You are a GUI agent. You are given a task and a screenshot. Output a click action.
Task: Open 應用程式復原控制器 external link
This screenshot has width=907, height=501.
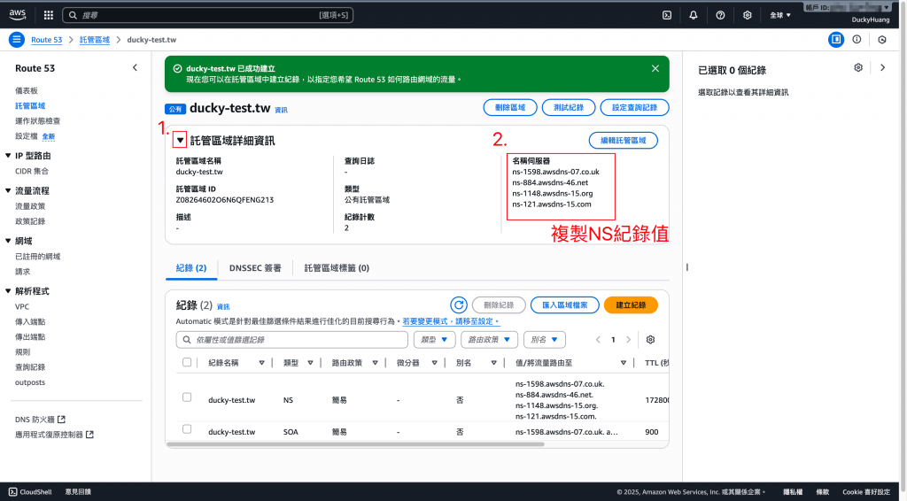click(54, 435)
